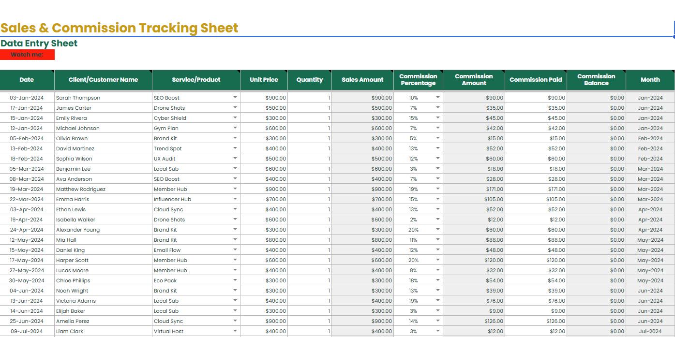Select the Commission Balance column header

click(596, 80)
